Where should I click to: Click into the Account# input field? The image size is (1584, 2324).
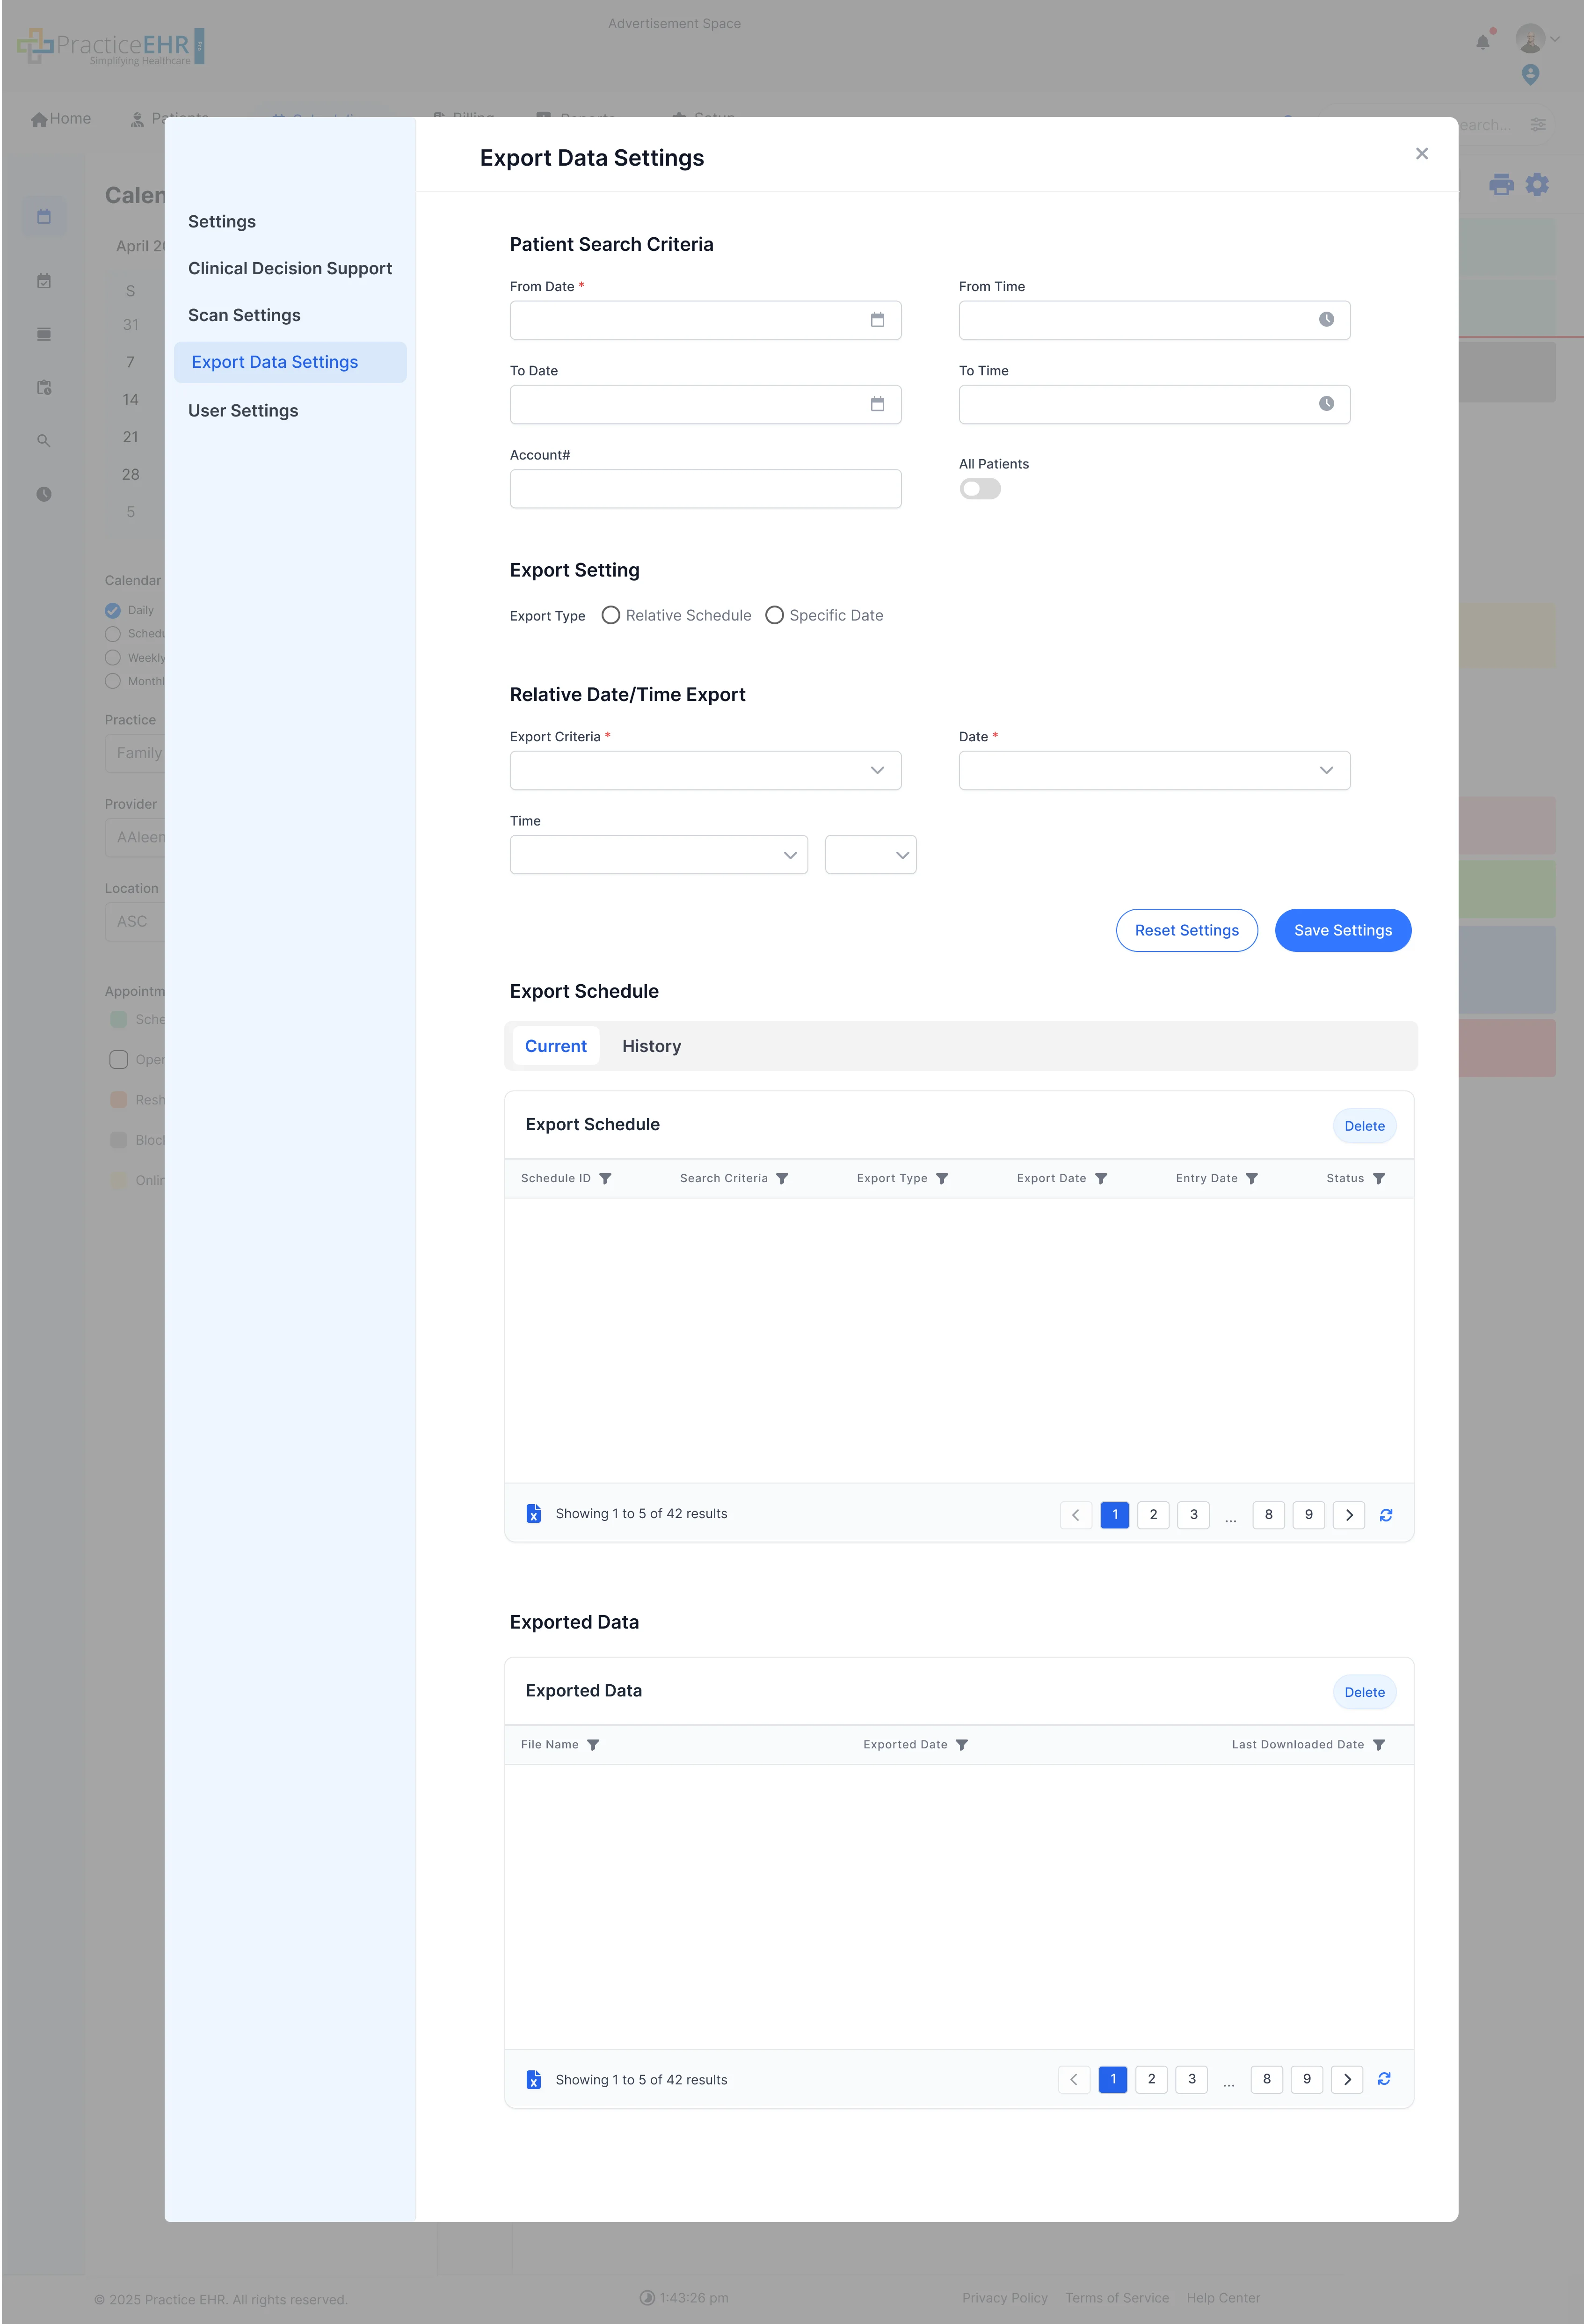705,489
